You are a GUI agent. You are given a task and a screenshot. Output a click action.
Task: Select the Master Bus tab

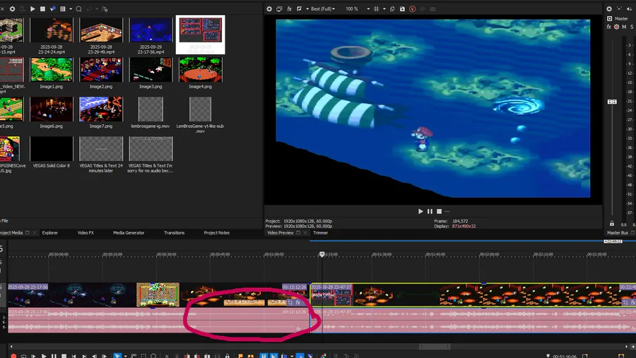click(x=618, y=233)
